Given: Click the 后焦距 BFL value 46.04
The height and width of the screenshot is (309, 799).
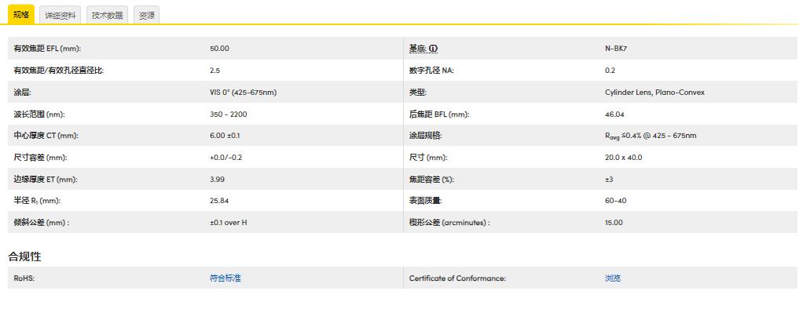Looking at the screenshot, I should coord(614,114).
